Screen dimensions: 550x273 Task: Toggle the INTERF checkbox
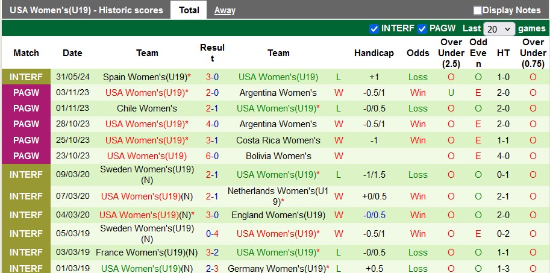tap(374, 29)
